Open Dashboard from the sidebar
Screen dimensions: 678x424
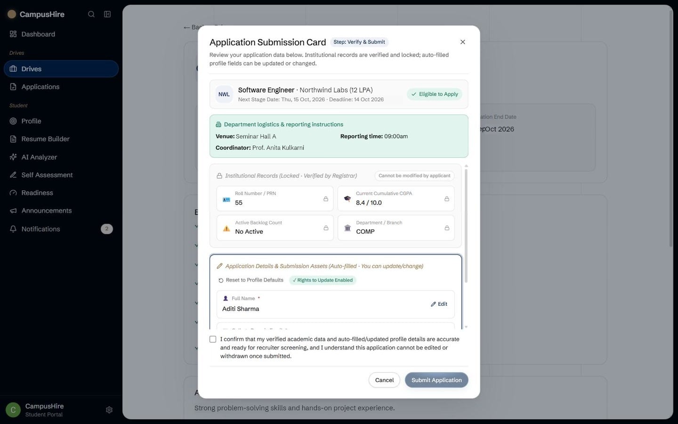pos(61,34)
